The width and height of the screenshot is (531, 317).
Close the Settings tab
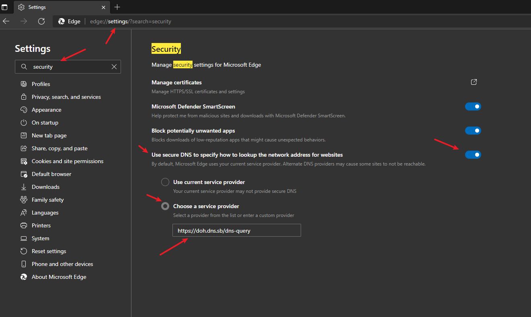point(104,7)
